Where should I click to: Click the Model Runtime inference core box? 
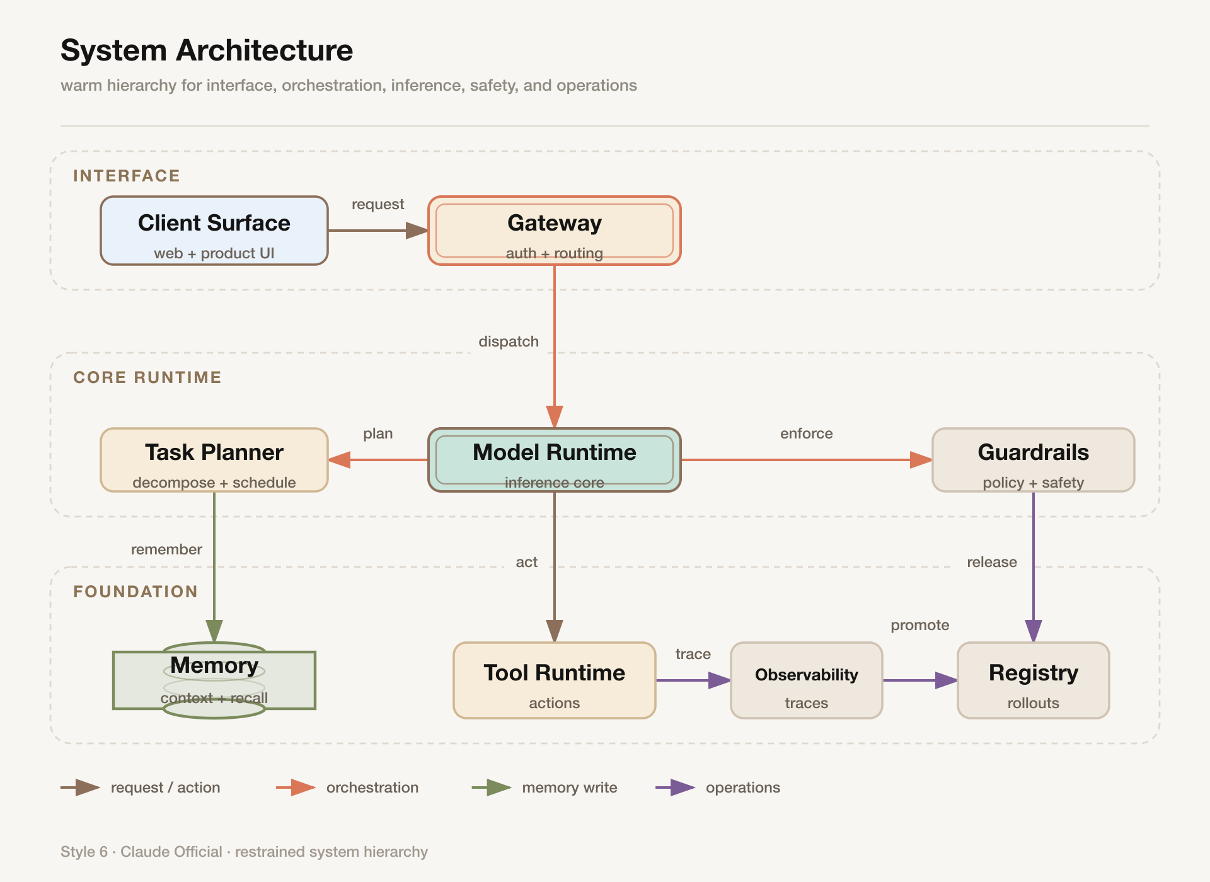[555, 460]
